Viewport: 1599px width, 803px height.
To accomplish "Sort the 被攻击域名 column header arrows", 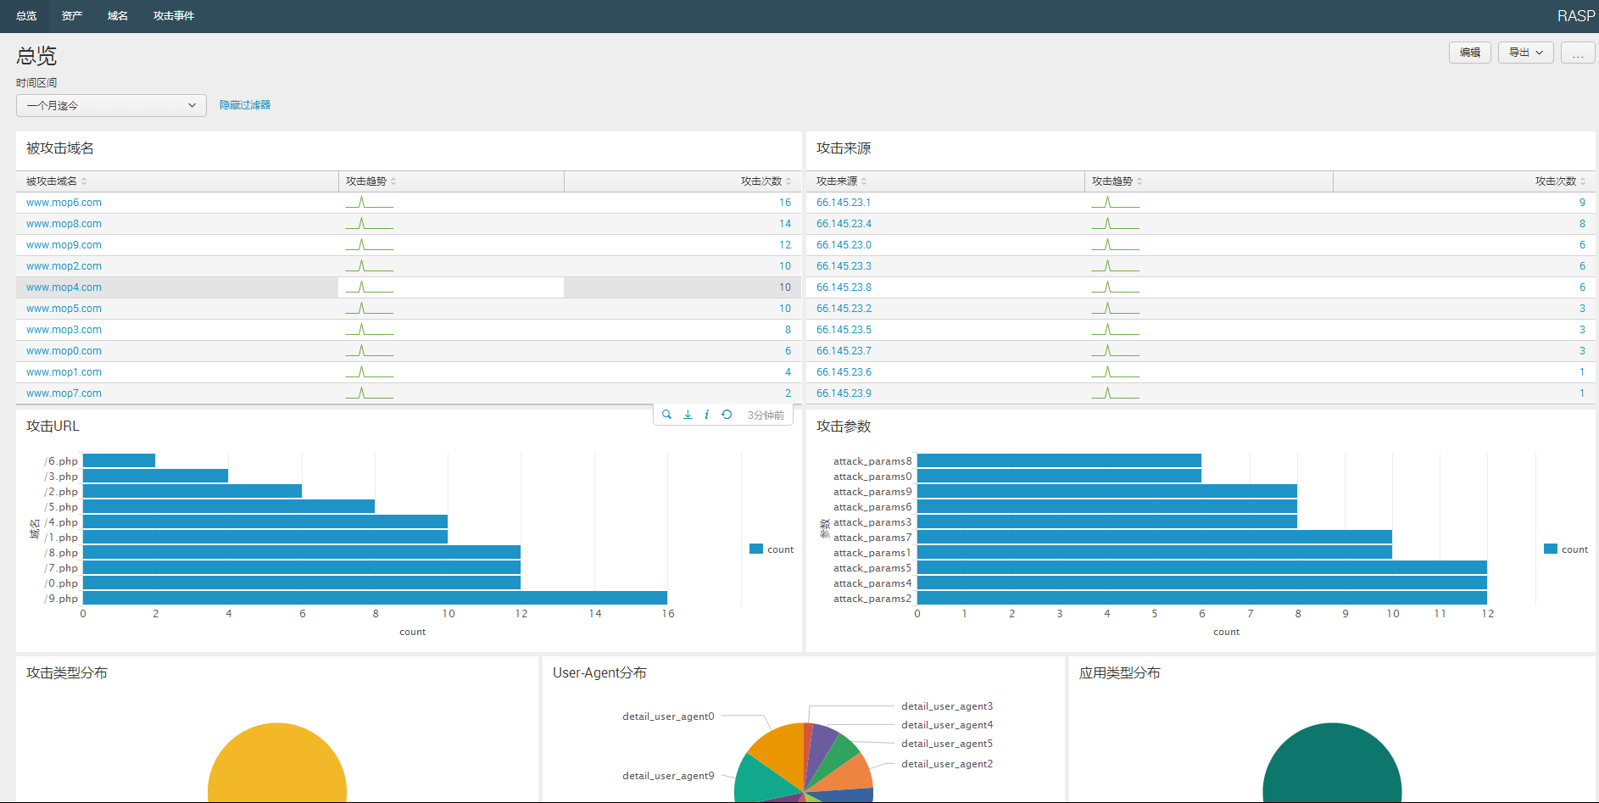I will 83,181.
